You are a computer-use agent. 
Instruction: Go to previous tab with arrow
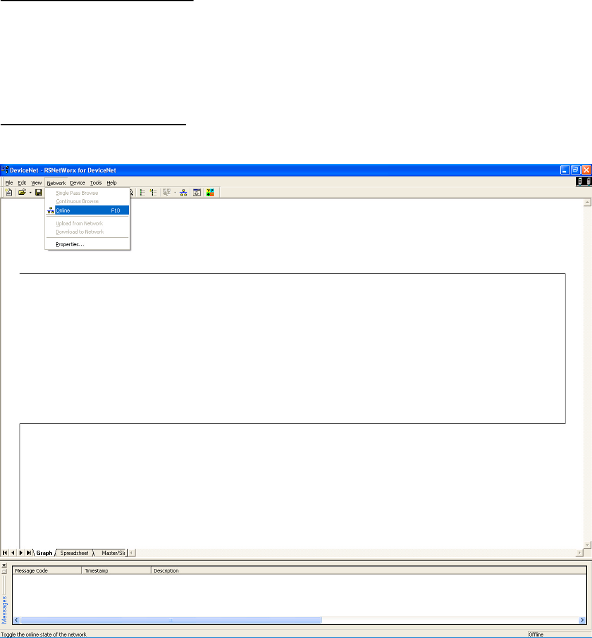(13, 553)
